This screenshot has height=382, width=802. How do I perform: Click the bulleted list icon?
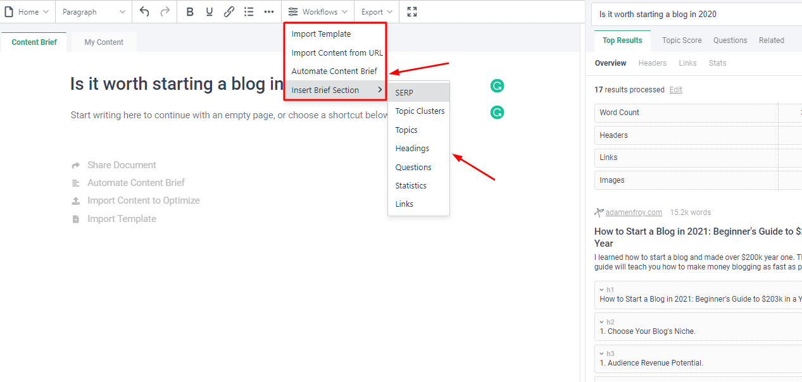[249, 11]
